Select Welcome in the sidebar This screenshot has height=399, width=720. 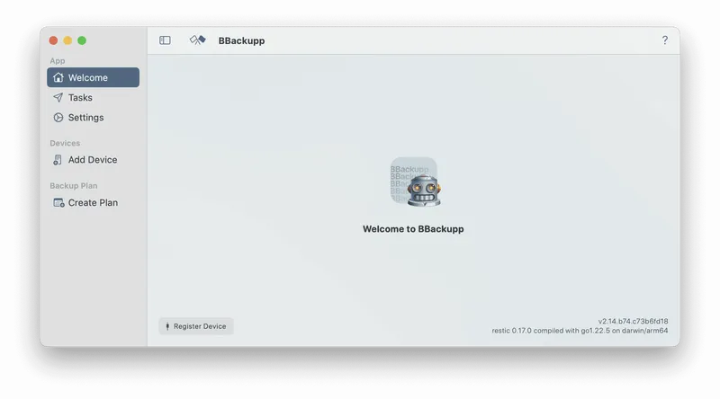pyautogui.click(x=94, y=77)
